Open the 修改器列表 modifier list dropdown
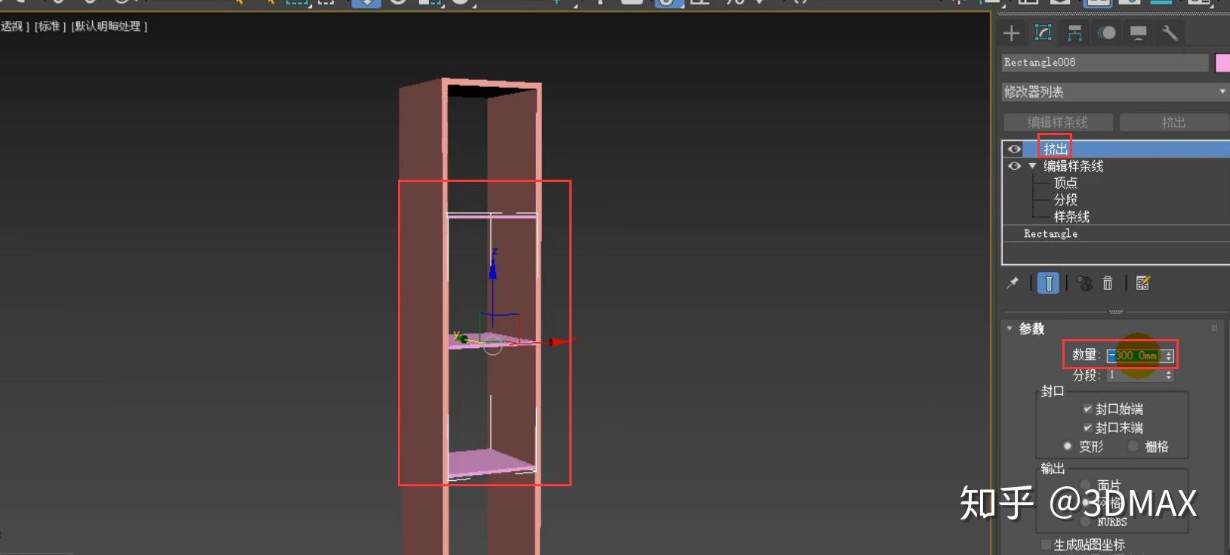This screenshot has width=1230, height=555. [x=1114, y=91]
